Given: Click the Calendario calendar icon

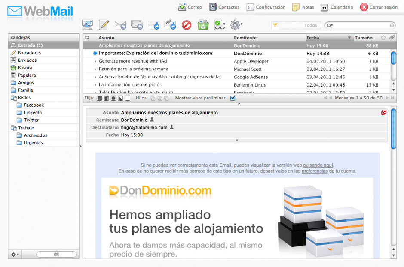Looking at the screenshot, I should (324, 7).
